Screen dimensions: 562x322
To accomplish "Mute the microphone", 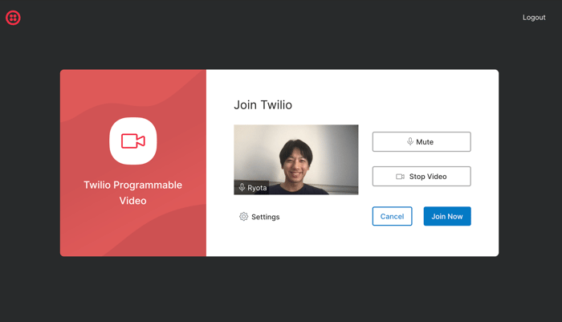I will 421,141.
